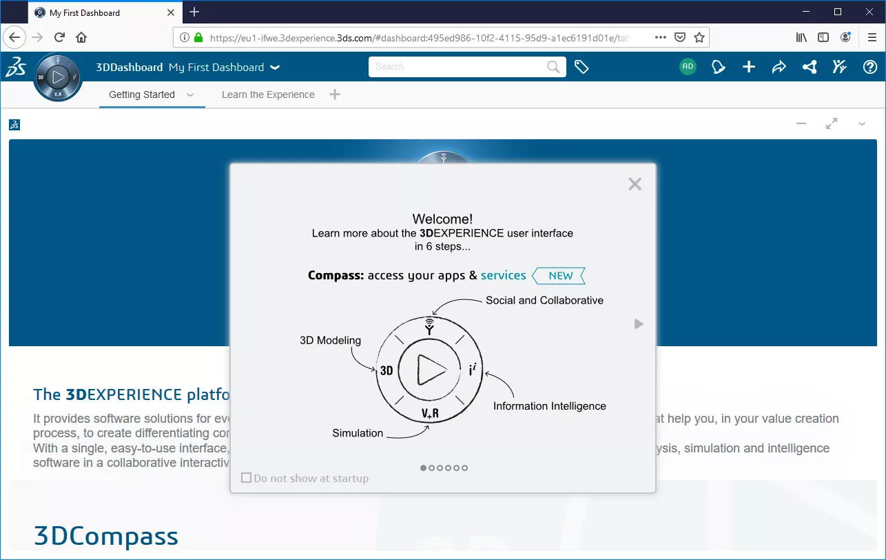Click the dashboard Search field
Viewport: 886px width, 560px height.
(x=458, y=67)
